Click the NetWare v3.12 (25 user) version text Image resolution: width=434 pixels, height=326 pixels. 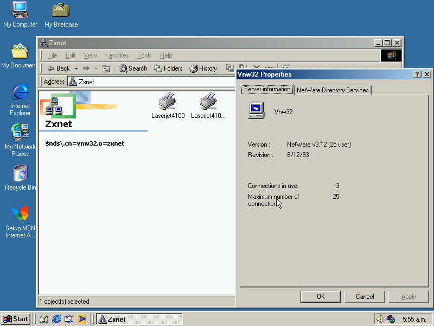click(x=319, y=145)
